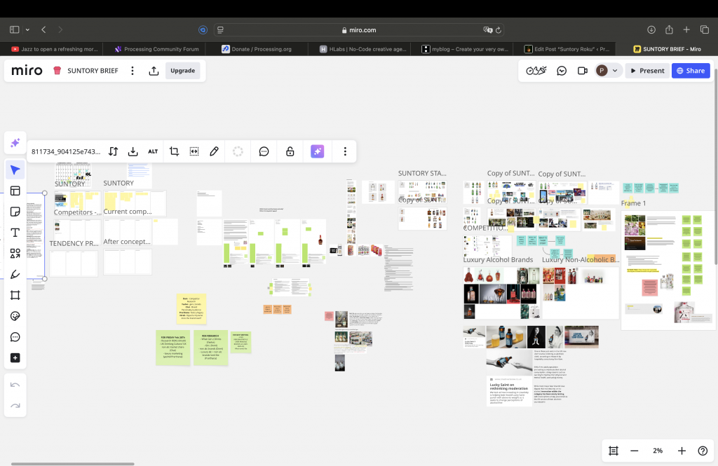
Task: Reload the page in Safari
Action: pos(499,29)
